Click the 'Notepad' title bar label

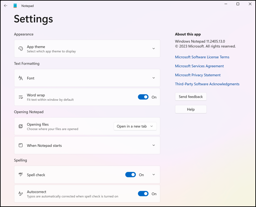(x=27, y=6)
